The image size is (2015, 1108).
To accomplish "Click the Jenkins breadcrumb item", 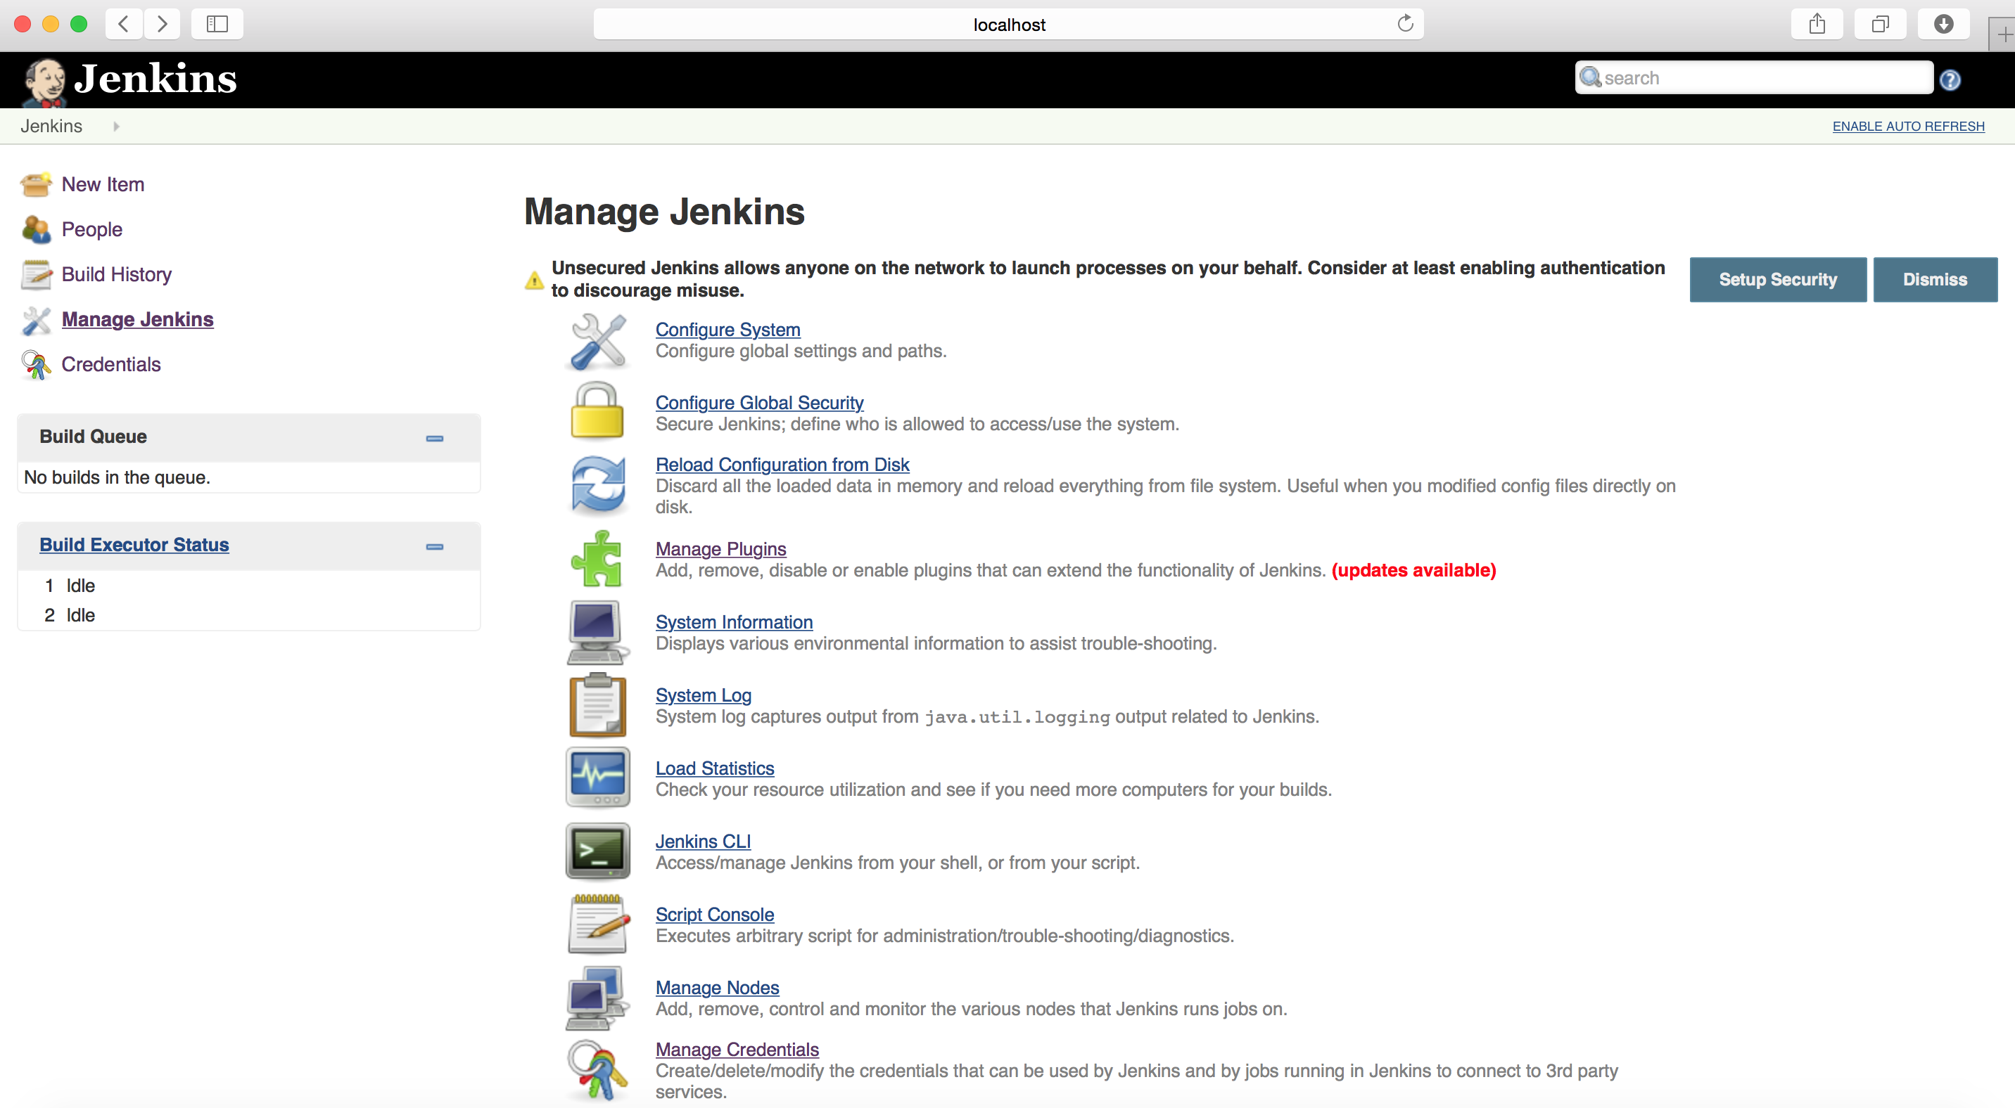I will pyautogui.click(x=51, y=126).
